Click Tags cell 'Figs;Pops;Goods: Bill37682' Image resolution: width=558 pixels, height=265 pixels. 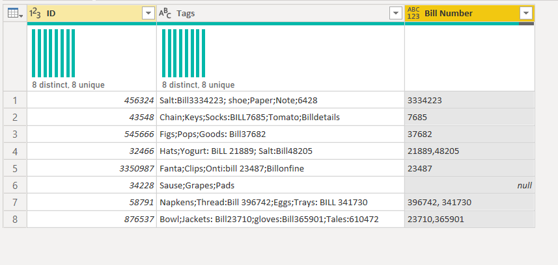(x=281, y=134)
